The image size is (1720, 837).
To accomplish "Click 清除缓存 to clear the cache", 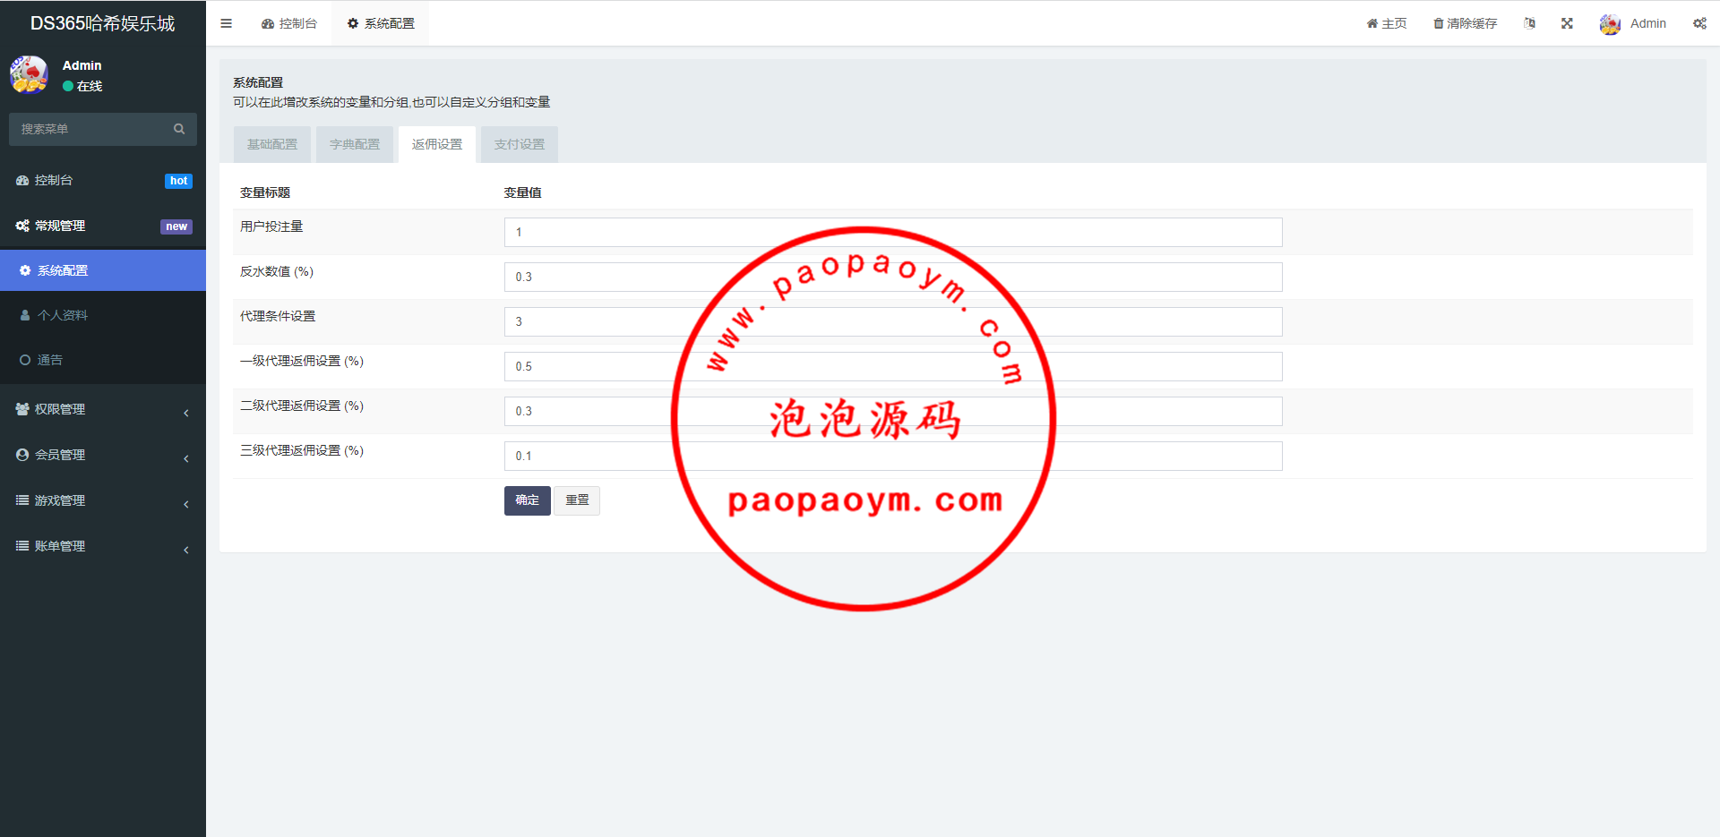I will [x=1466, y=23].
